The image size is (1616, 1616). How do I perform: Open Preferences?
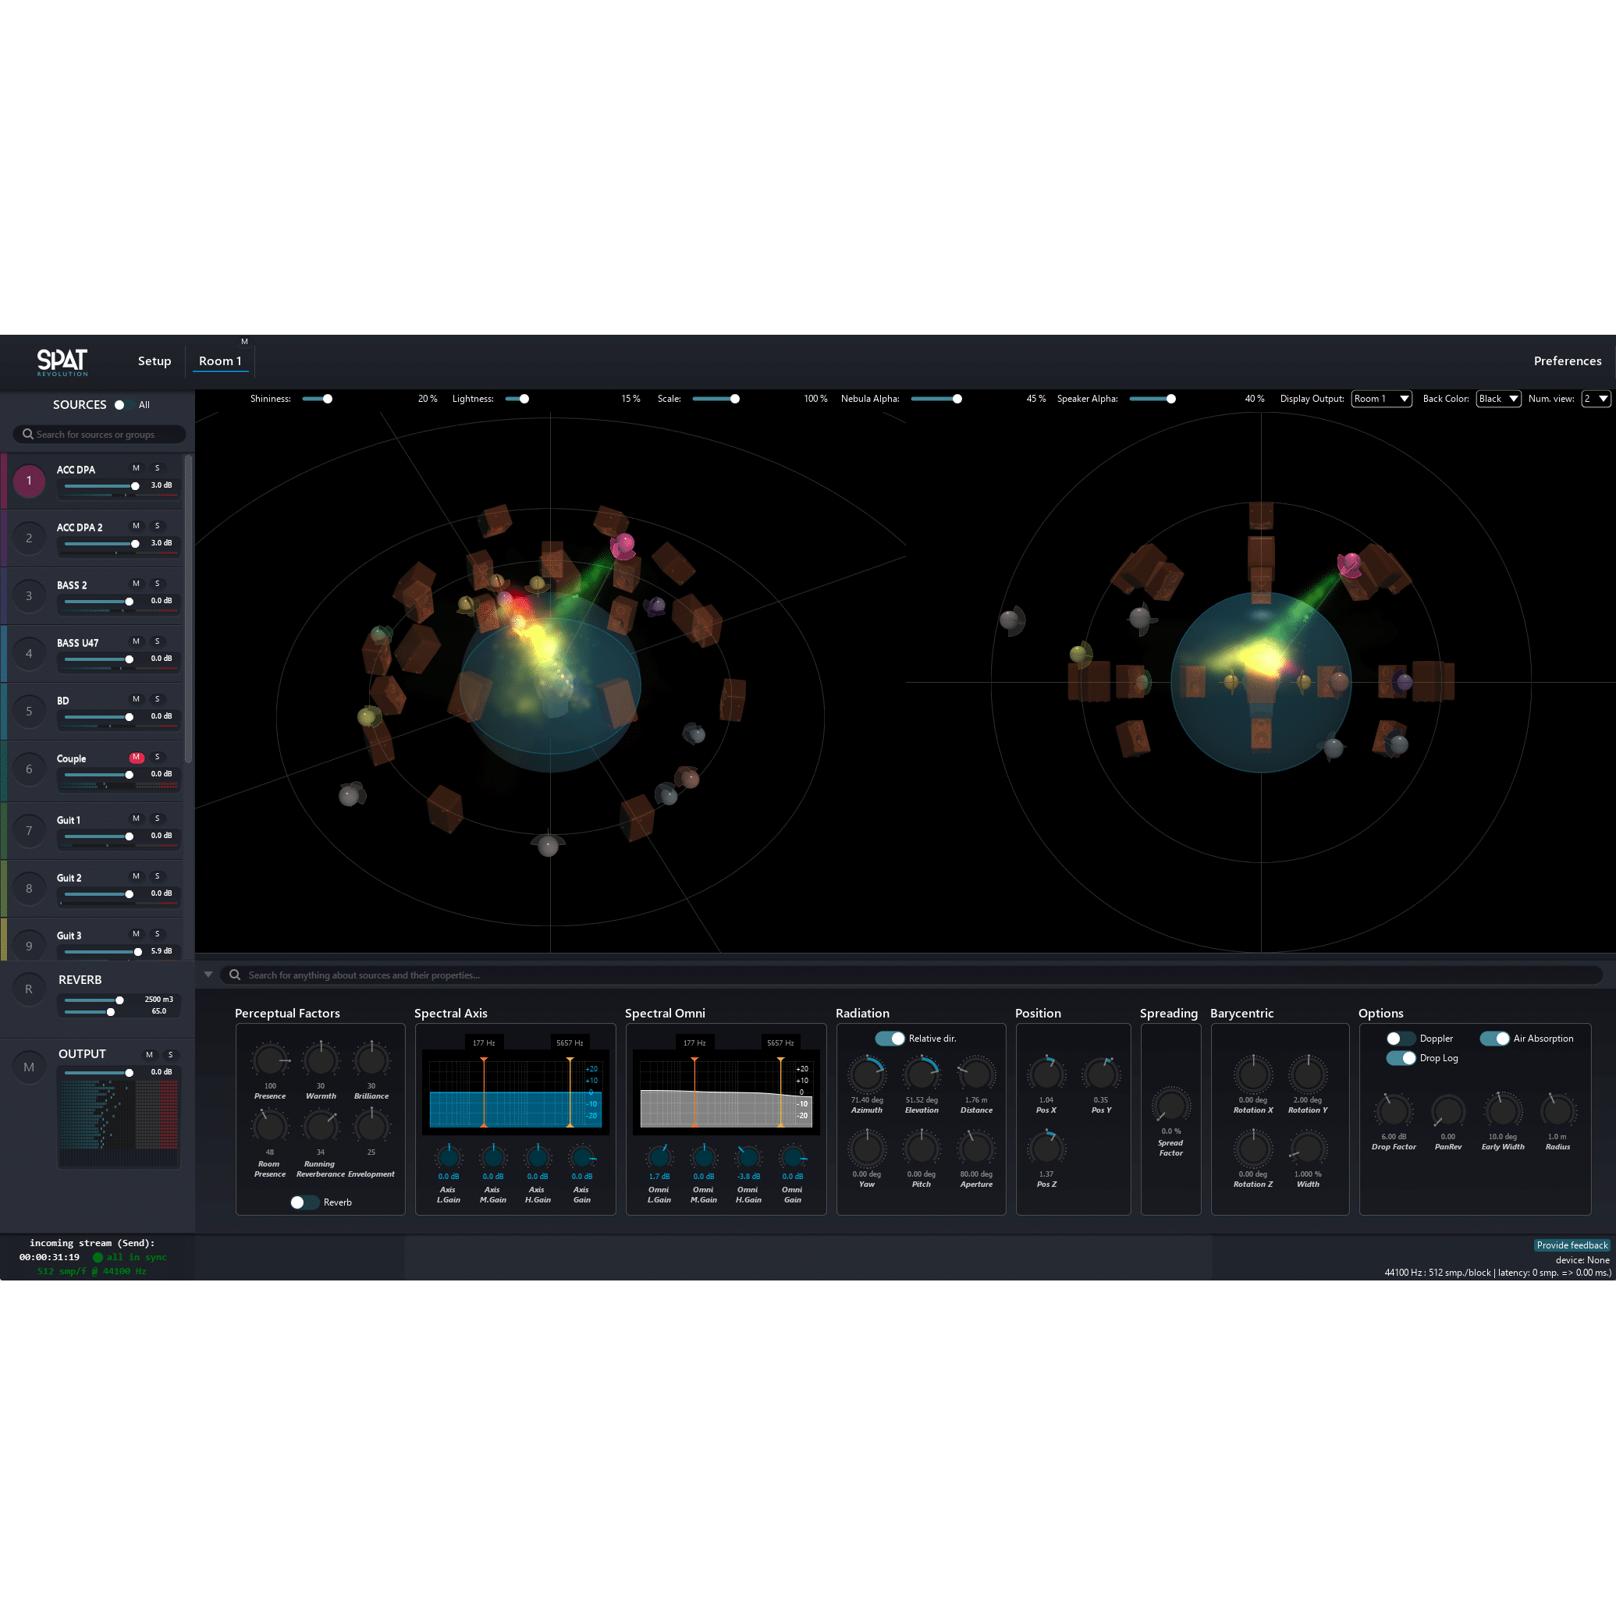click(x=1567, y=361)
